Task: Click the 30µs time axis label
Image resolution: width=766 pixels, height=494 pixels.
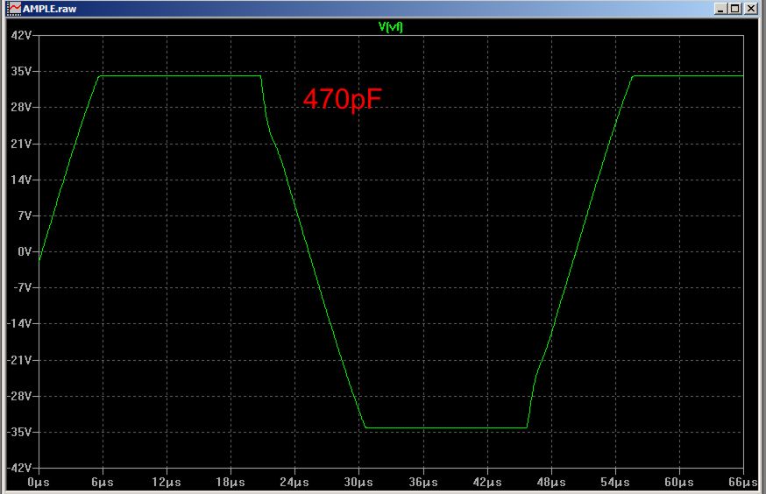Action: coord(358,483)
